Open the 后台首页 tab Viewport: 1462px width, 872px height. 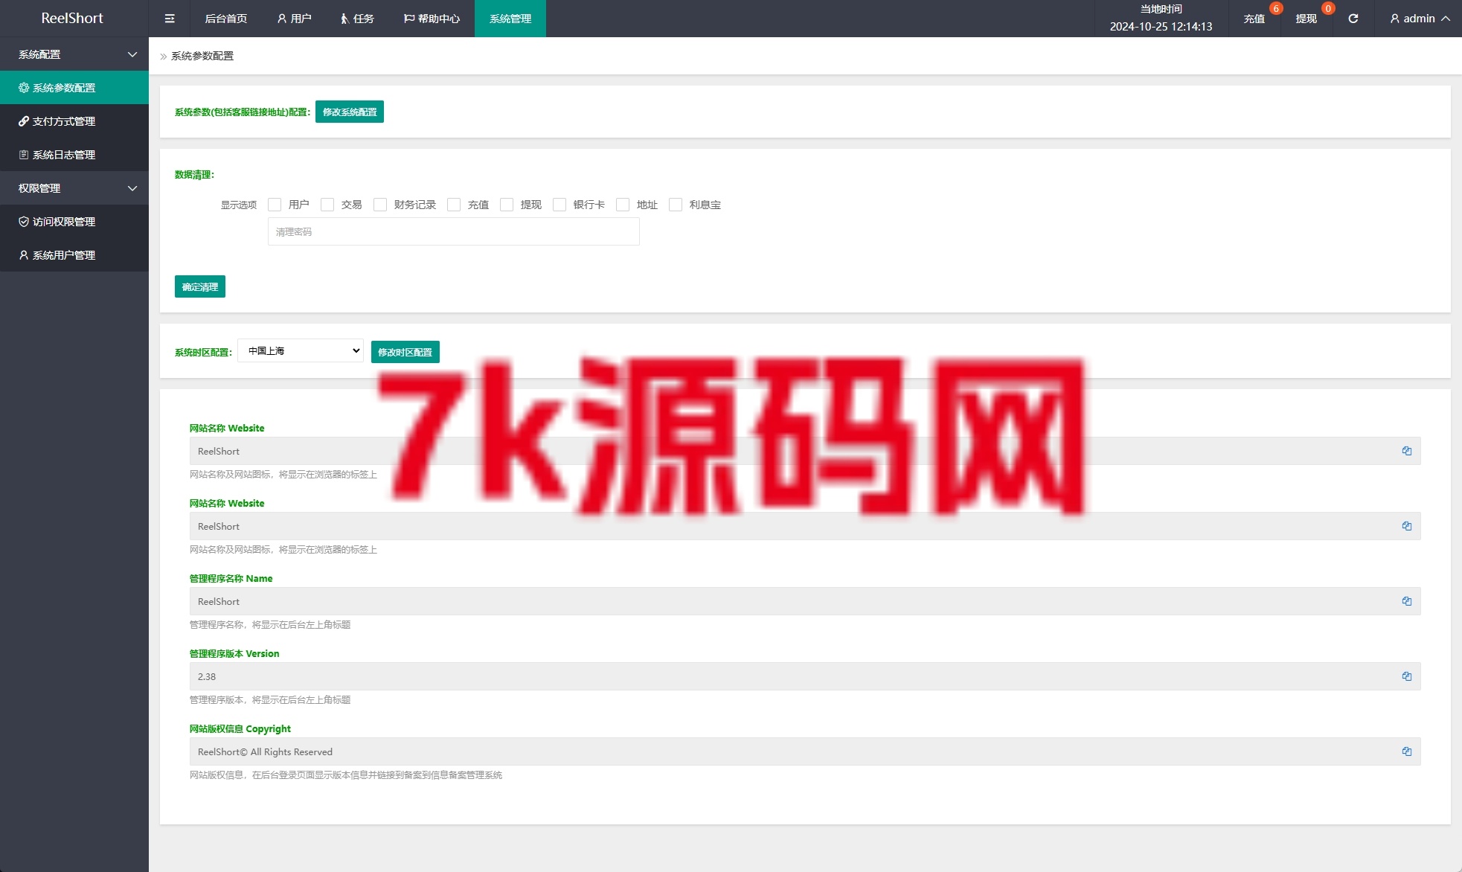226,19
